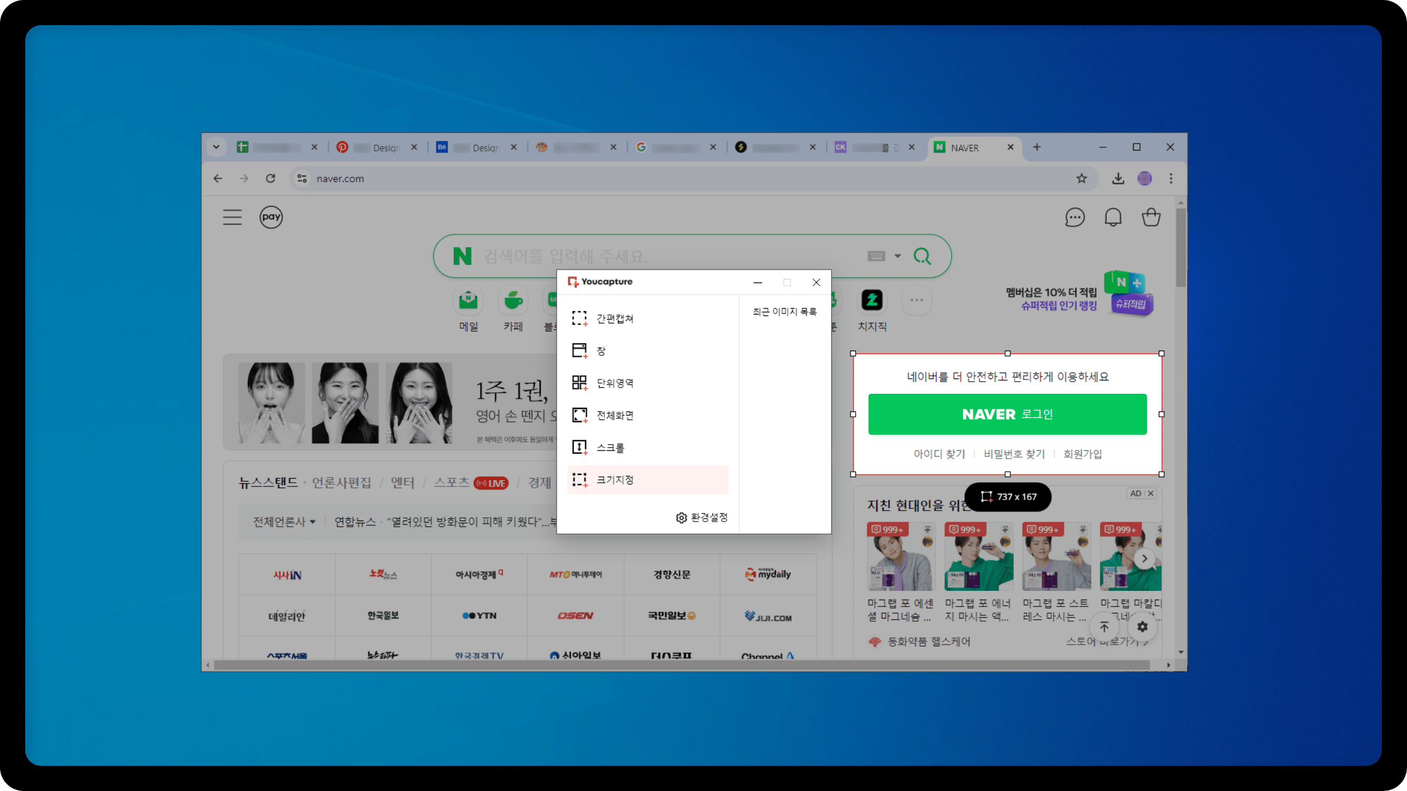Select 크기지정 fixed-size capture
Screen dimensions: 1407x791
[648, 480]
